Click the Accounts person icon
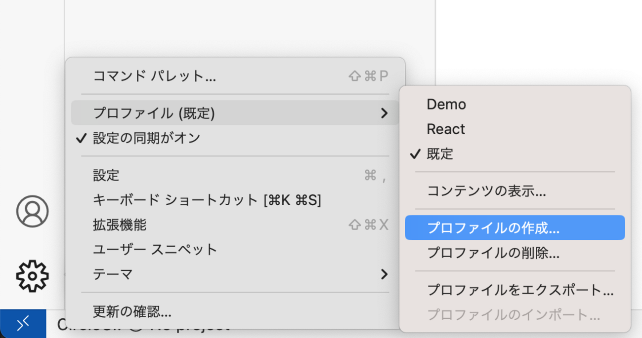The height and width of the screenshot is (338, 642). tap(32, 211)
